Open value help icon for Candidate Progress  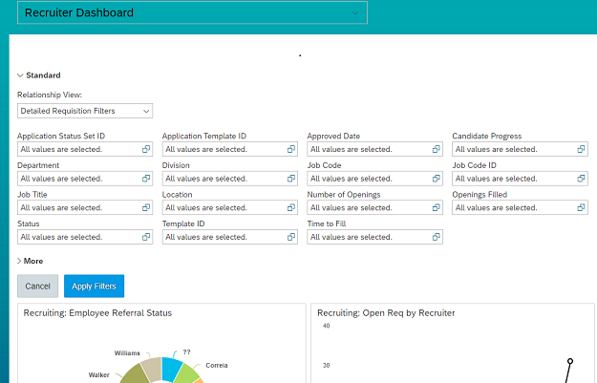click(x=581, y=149)
